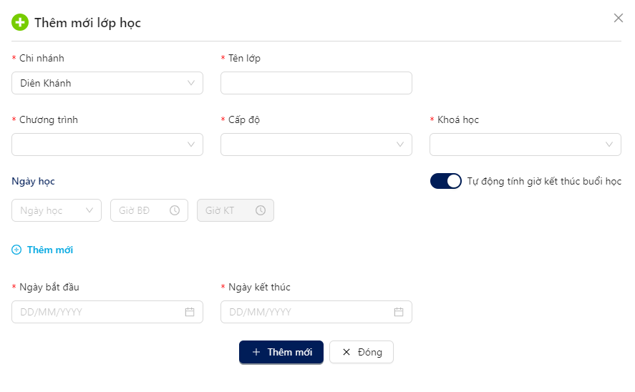Image resolution: width=635 pixels, height=392 pixels.
Task: Click the blue Thêm mới link to add schedule
Action: point(50,250)
